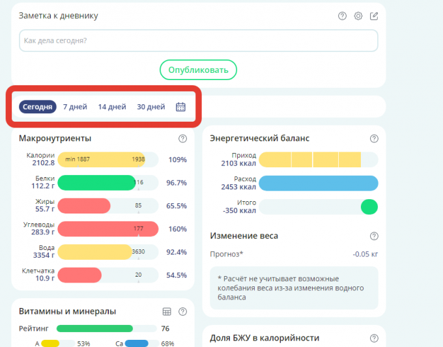Viewport: 443px width, 347px height.
Task: Open help for Витамины и минералы
Action: pos(182,312)
